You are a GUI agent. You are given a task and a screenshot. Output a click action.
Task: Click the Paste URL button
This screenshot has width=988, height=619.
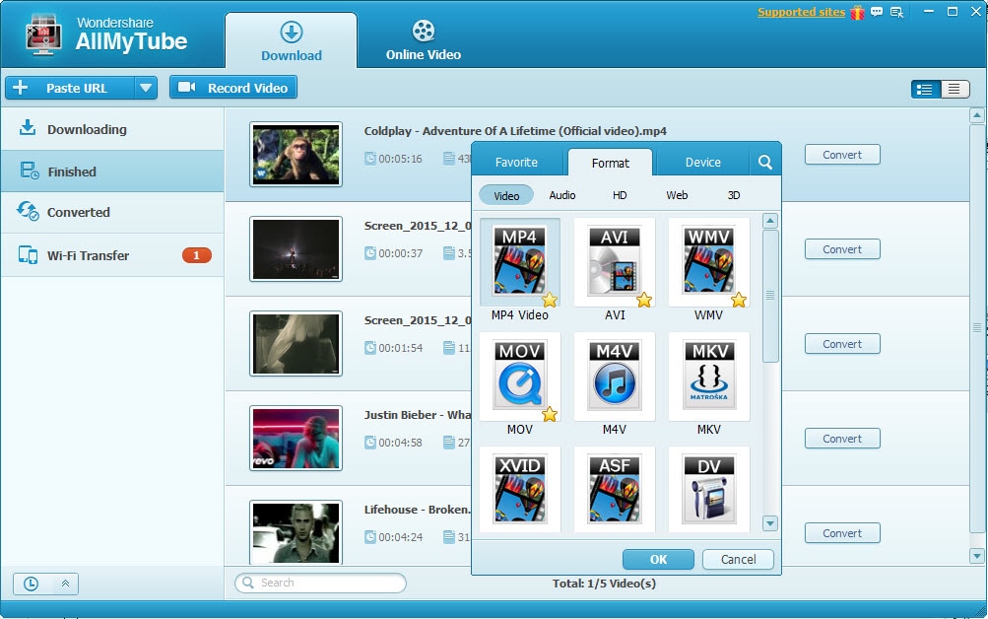click(x=70, y=88)
